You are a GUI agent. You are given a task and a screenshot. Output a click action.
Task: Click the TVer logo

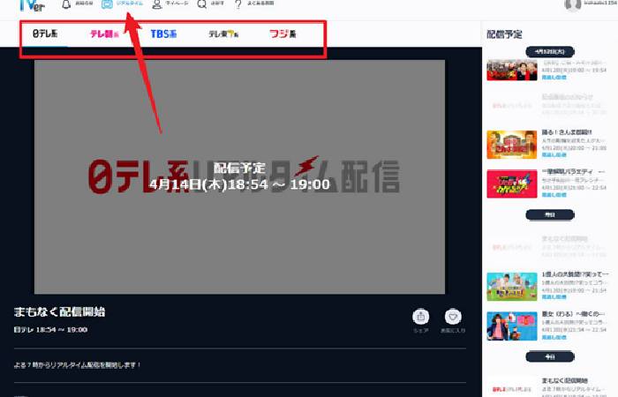tap(32, 5)
